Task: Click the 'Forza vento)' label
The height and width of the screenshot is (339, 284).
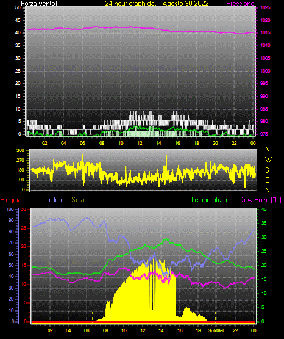Action: click(39, 4)
